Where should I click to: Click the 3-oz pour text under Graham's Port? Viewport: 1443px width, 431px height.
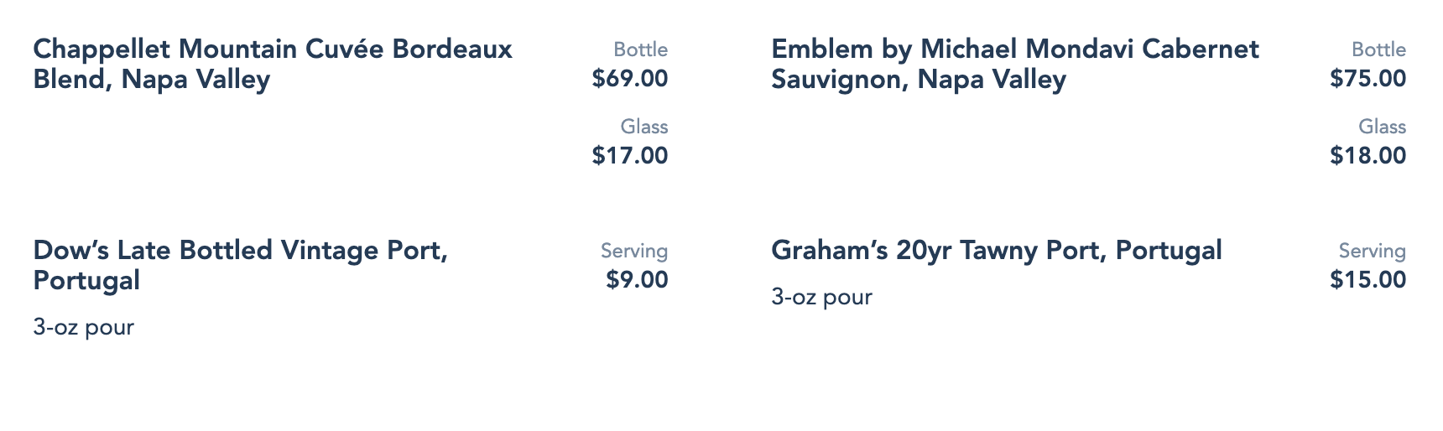click(821, 298)
